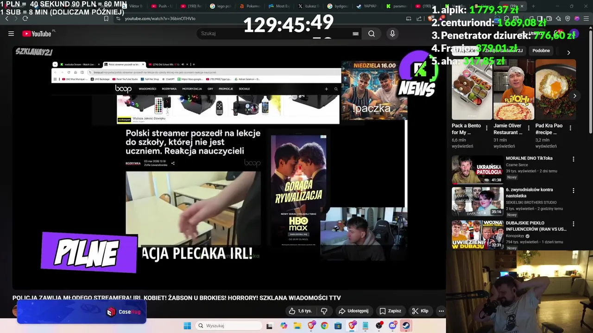Viewport: 593px width, 333px height.
Task: Click the Zapisz save button
Action: pyautogui.click(x=390, y=311)
